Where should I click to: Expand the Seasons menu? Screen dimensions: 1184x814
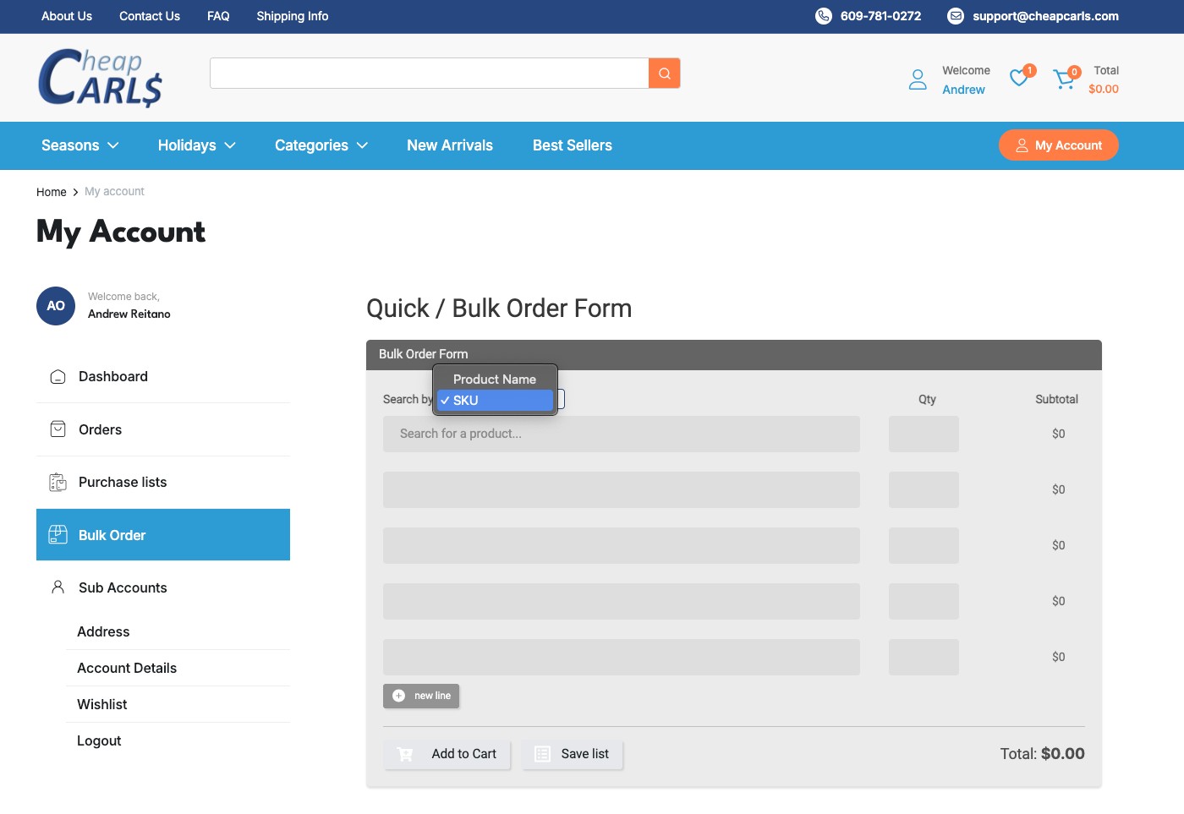point(80,145)
